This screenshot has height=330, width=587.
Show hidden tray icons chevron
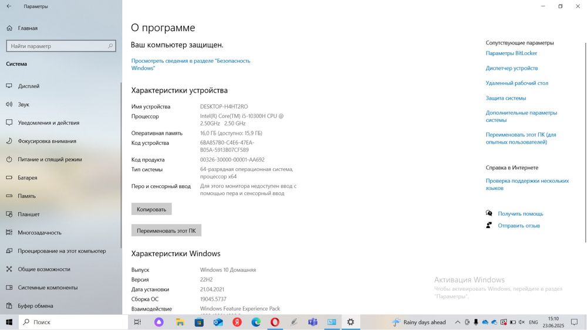[x=457, y=322]
